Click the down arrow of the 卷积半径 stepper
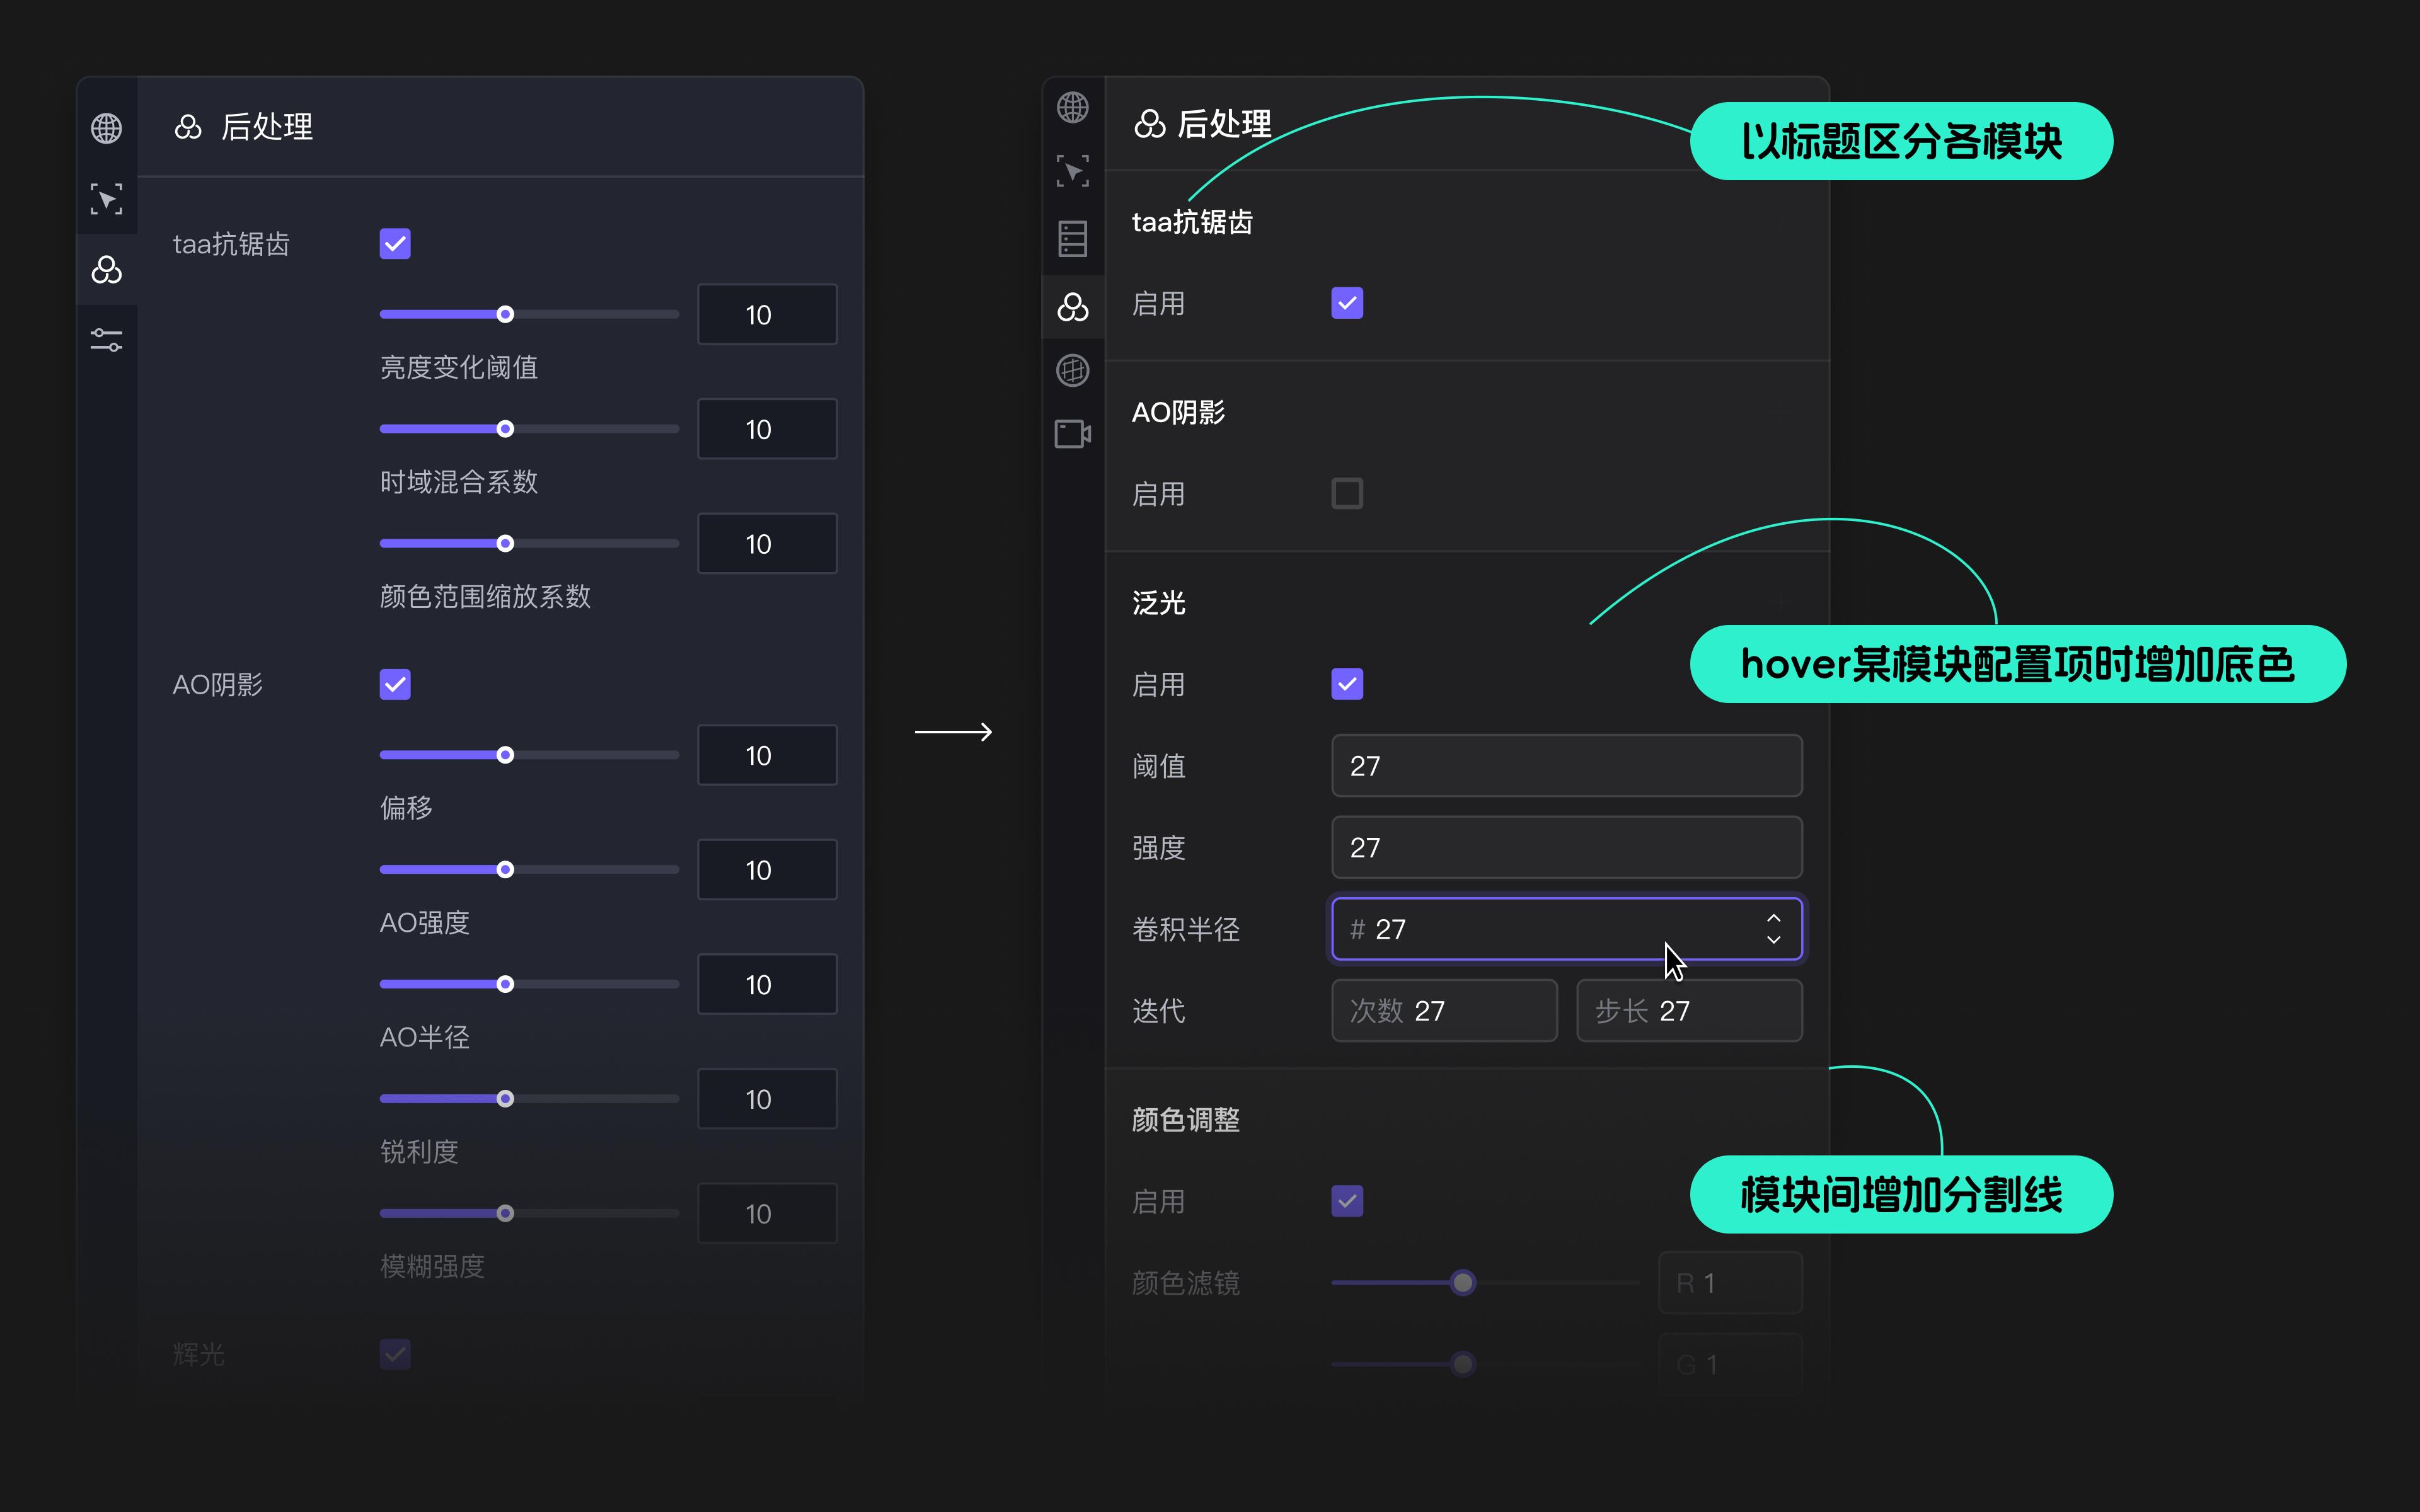This screenshot has height=1512, width=2420. click(1774, 941)
